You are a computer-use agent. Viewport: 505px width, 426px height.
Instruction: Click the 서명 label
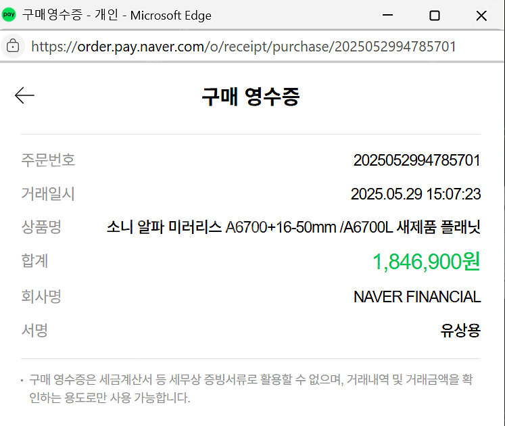click(x=34, y=330)
